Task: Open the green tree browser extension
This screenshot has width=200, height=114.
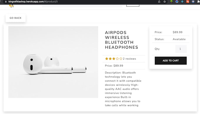Action: coord(171,1)
